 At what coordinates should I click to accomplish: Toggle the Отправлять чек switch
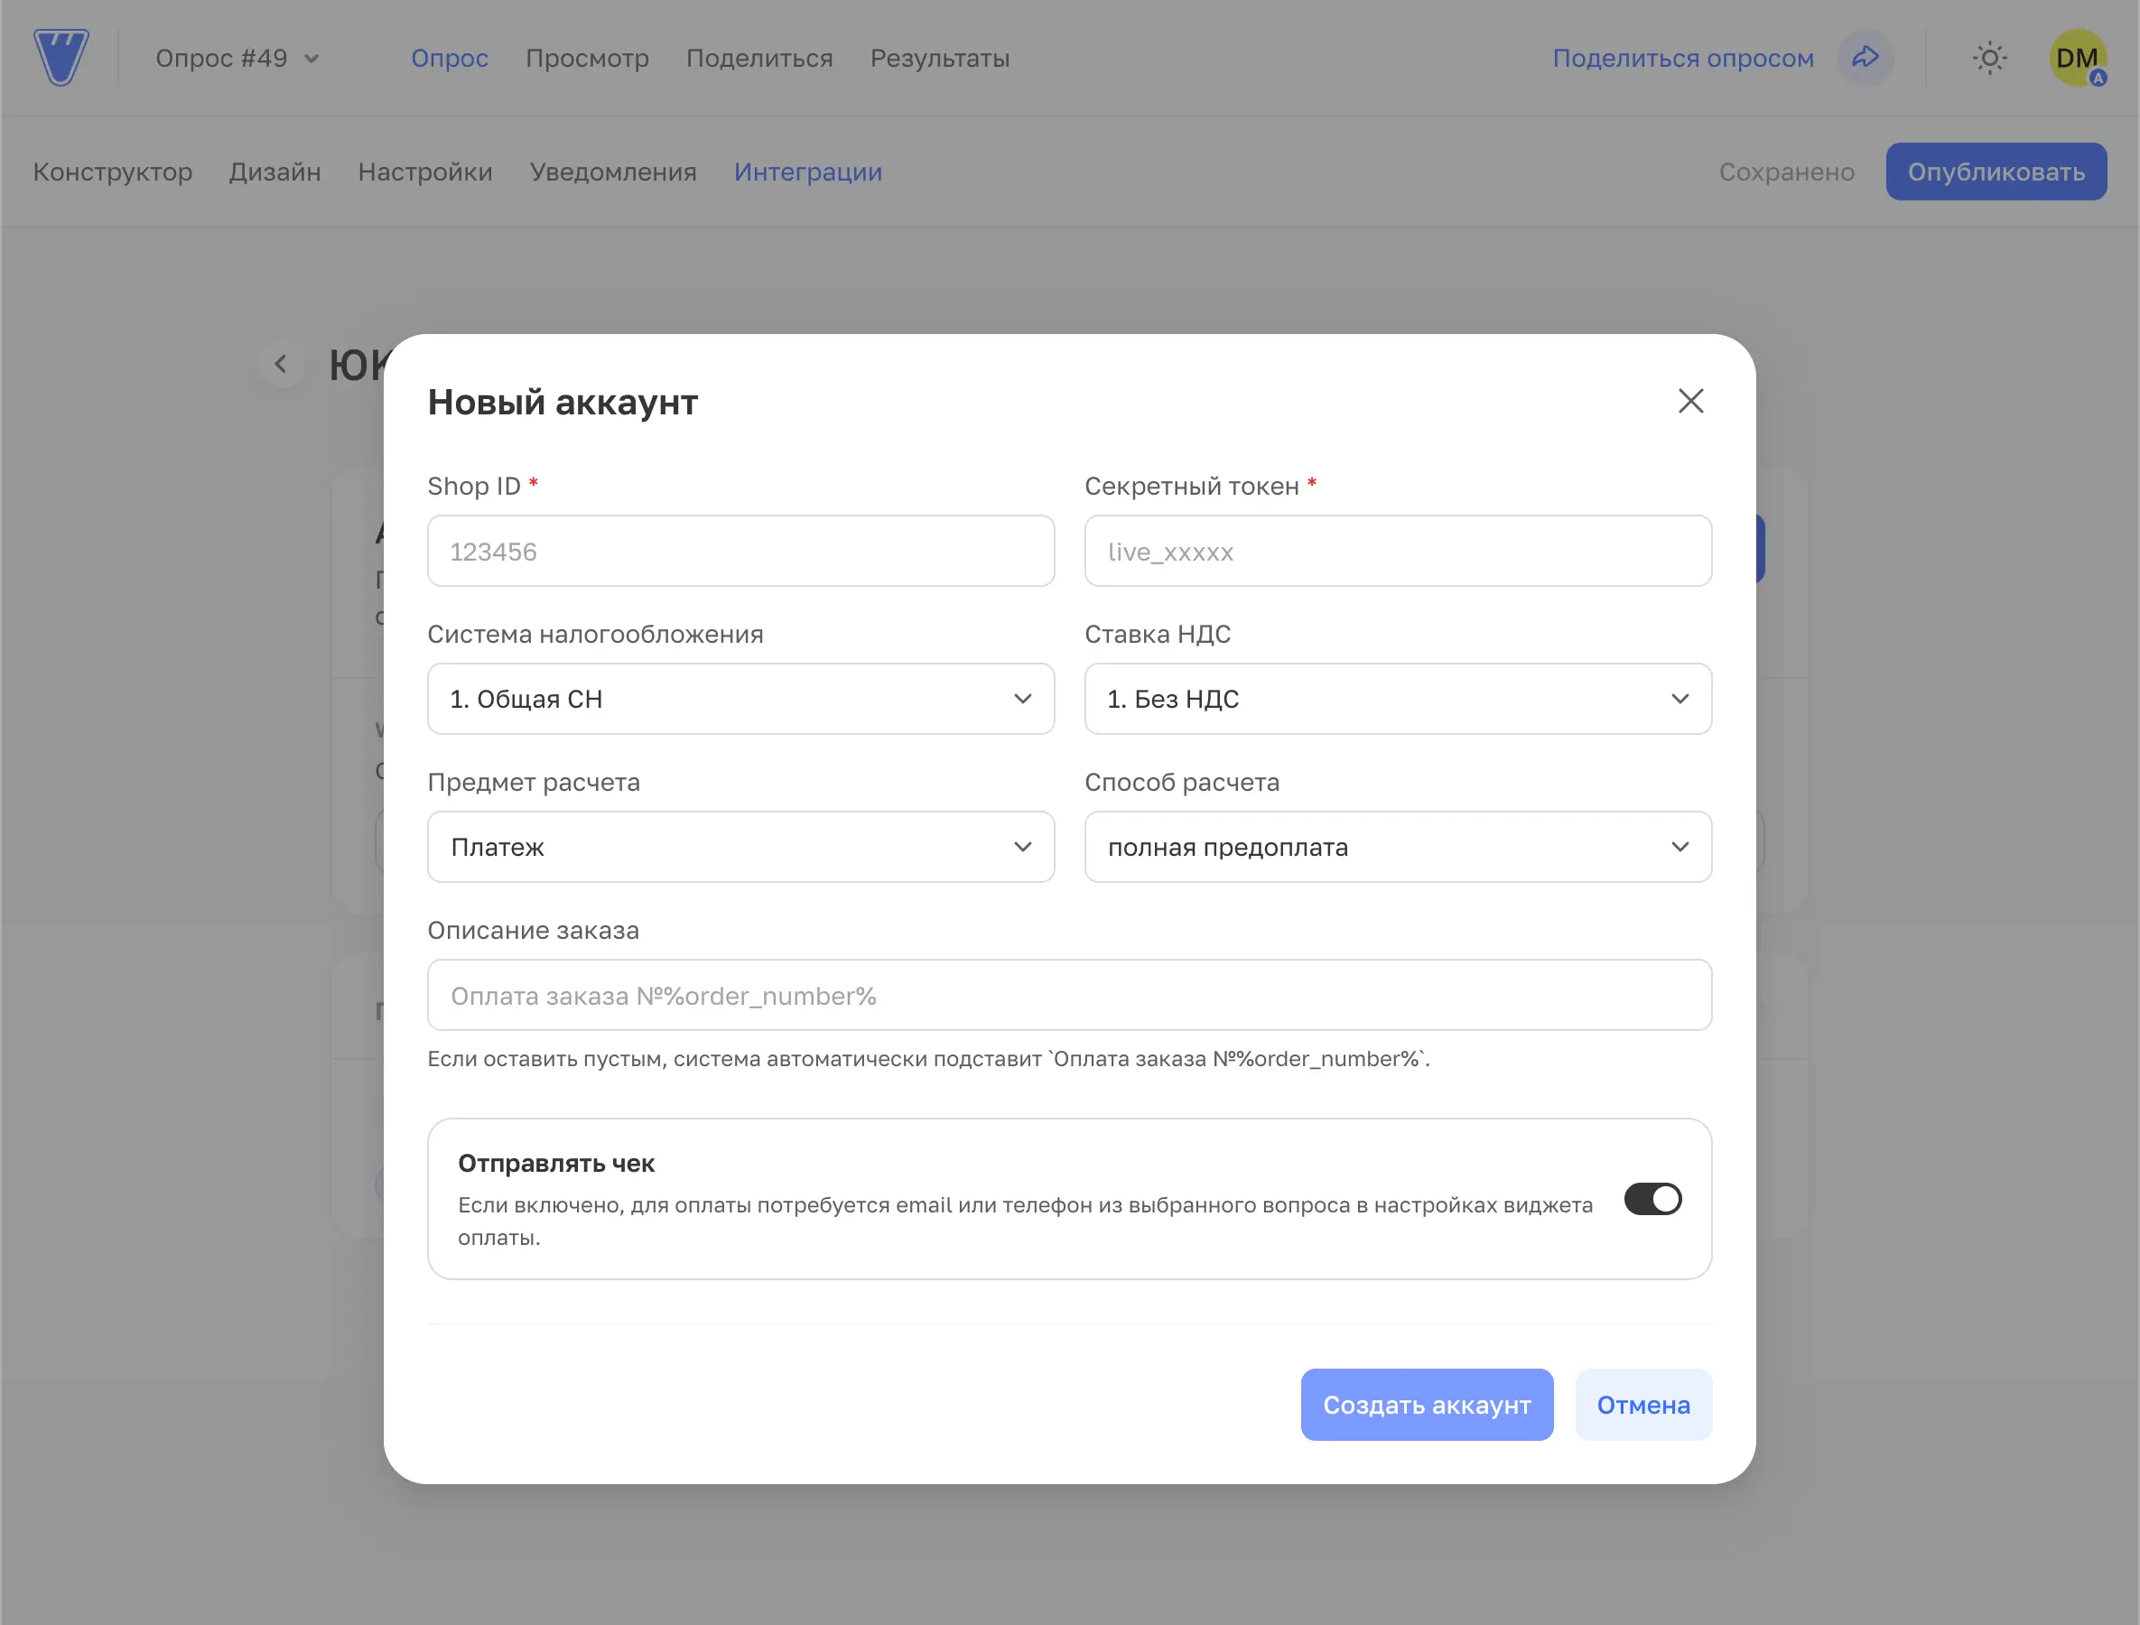pos(1652,1200)
